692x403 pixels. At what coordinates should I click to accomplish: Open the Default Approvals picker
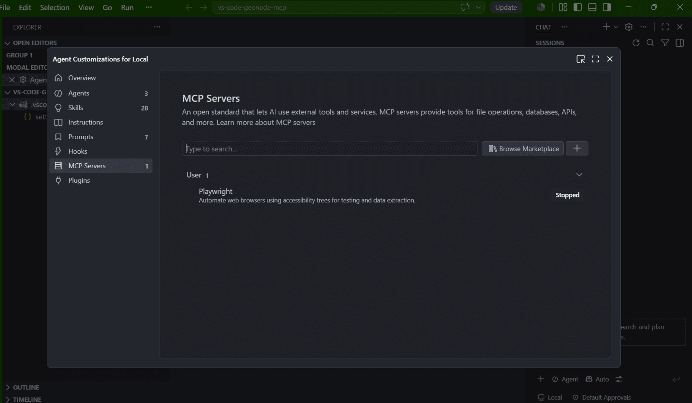click(601, 397)
